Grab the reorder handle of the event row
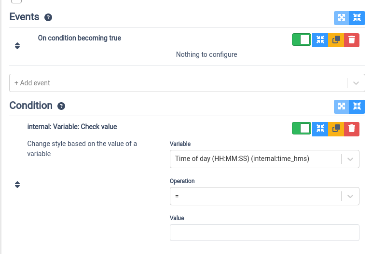The height and width of the screenshot is (254, 372). coord(17,46)
